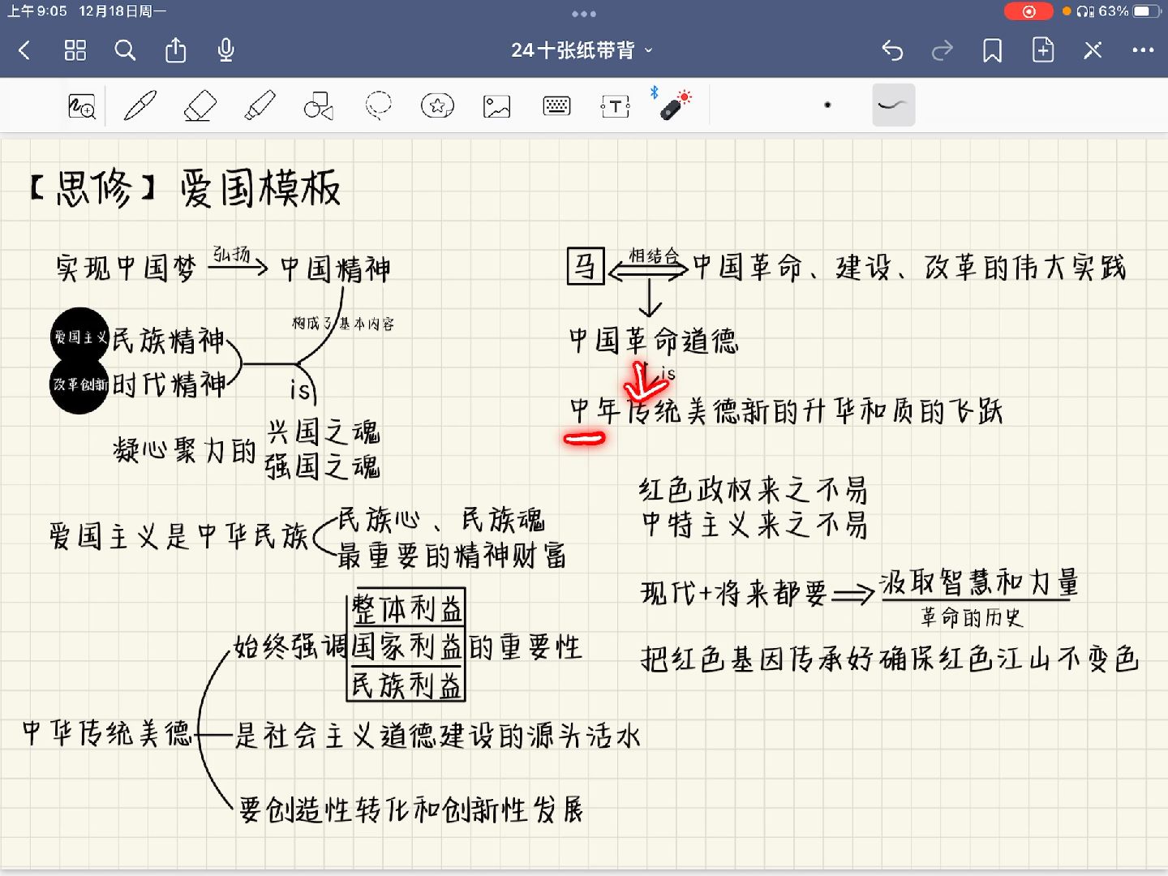1168x876 pixels.
Task: Tap the battery status 63%
Action: [x=1129, y=11]
